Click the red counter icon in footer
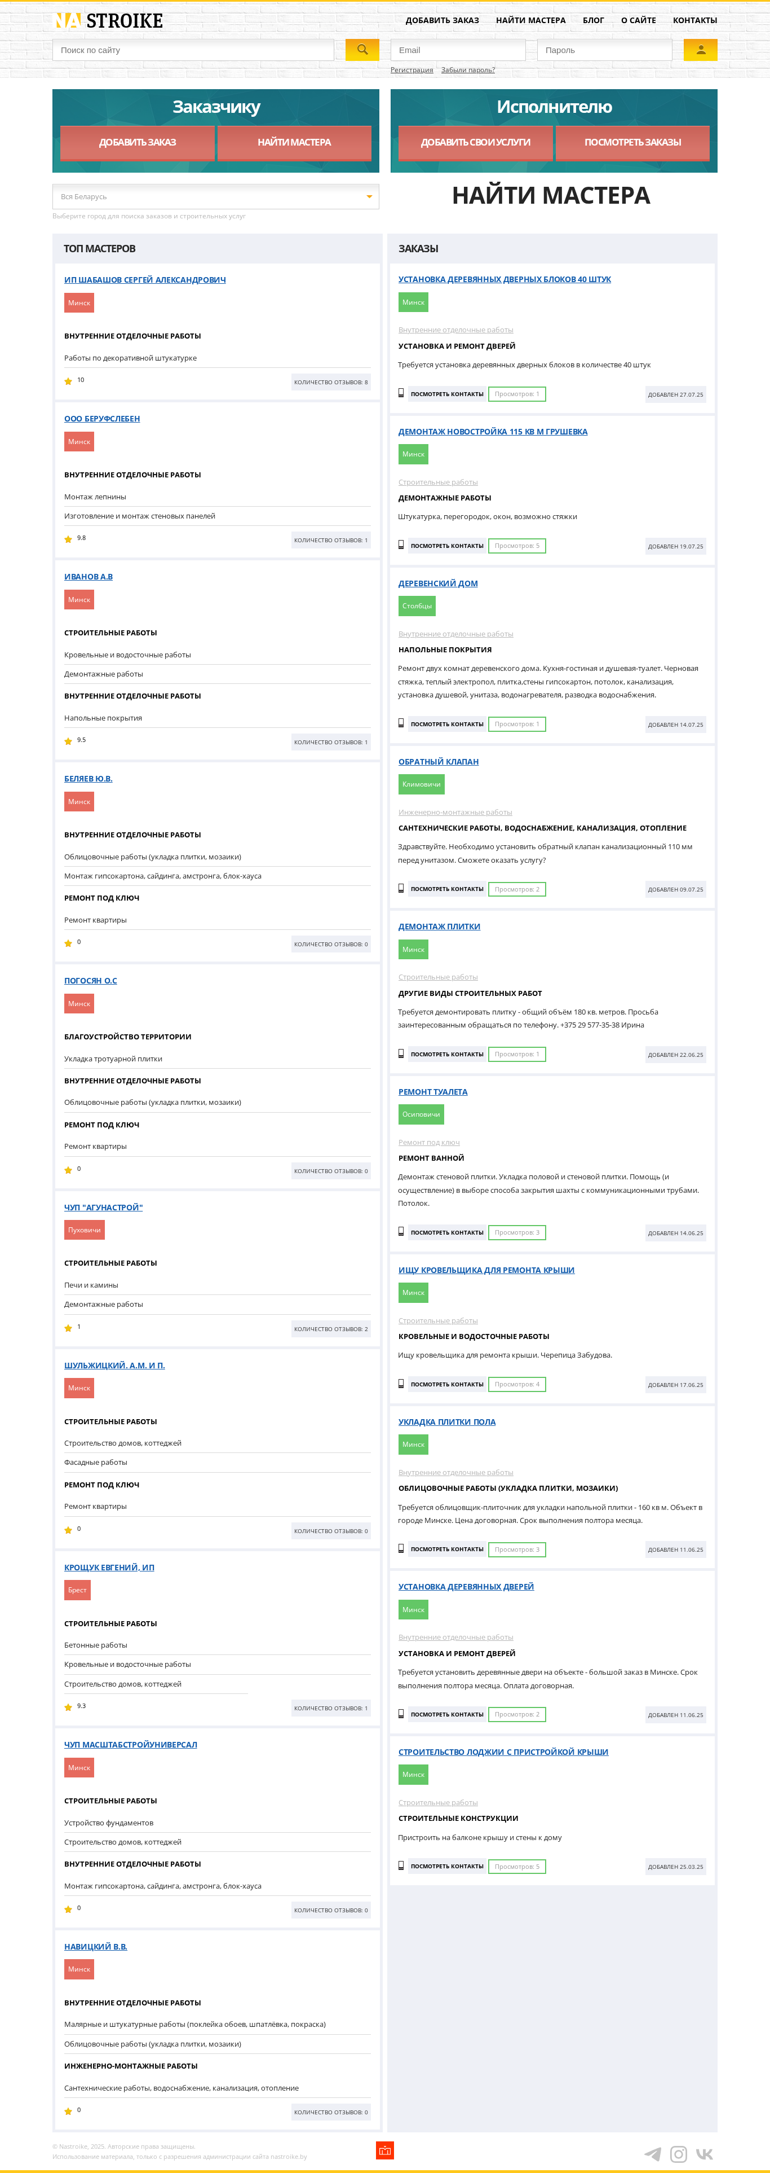Image resolution: width=770 pixels, height=2173 pixels. pos(385,2150)
